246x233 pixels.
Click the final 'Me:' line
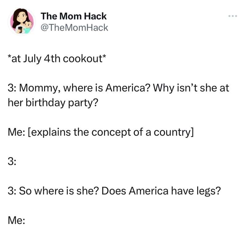click(x=16, y=220)
